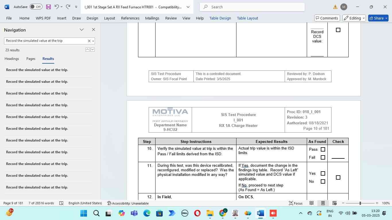Open the Focus mode
This screenshot has height=220, width=392.
pyautogui.click(x=296, y=203)
